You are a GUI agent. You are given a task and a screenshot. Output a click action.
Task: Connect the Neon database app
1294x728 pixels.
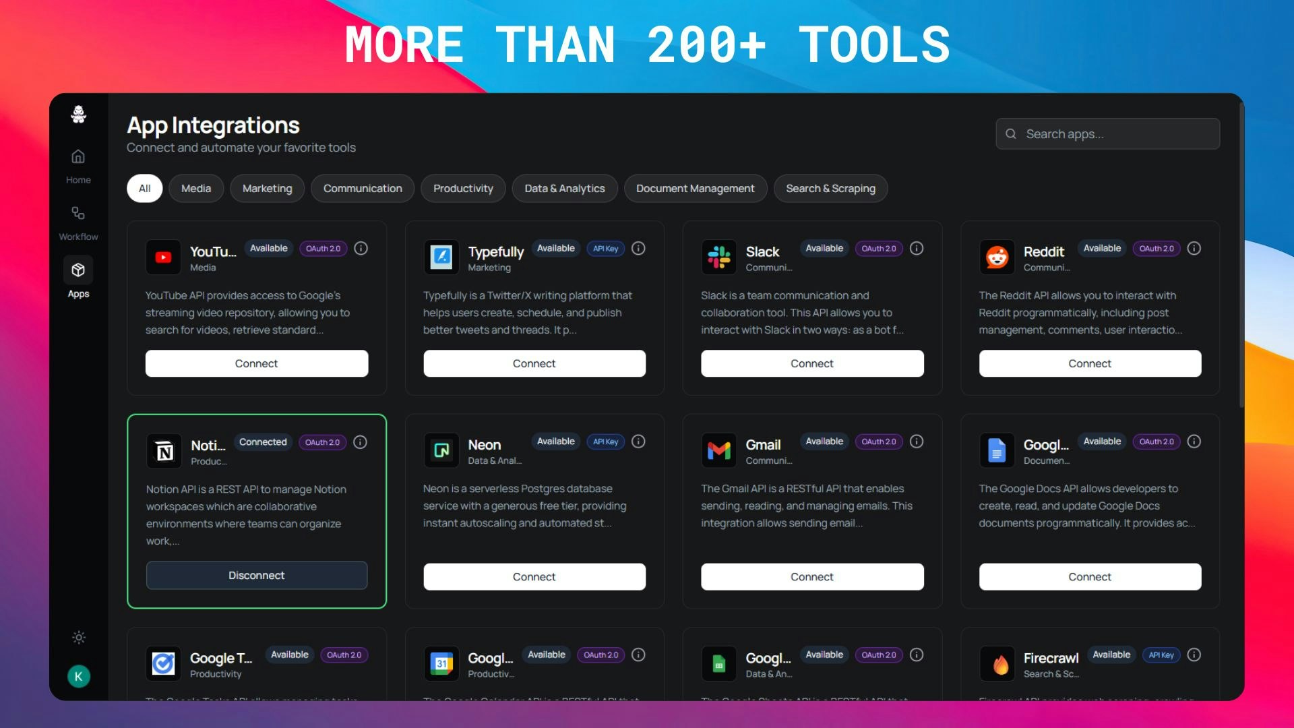point(534,577)
